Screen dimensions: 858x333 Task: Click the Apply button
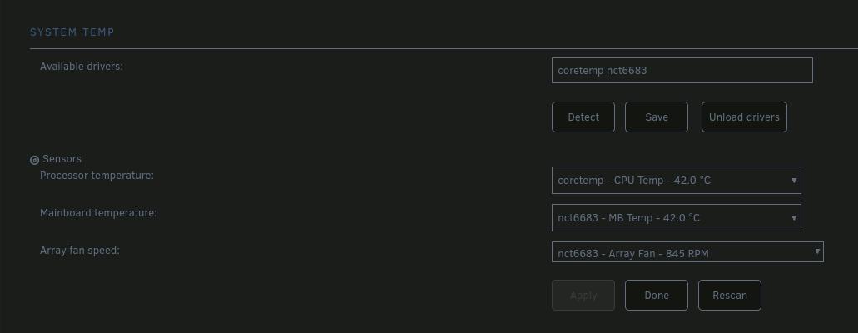tap(583, 296)
